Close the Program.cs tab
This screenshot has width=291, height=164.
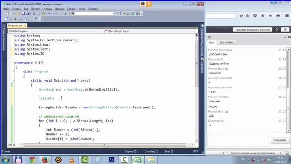point(25,26)
